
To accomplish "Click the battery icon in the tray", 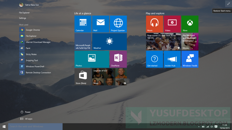I will tap(203, 127).
